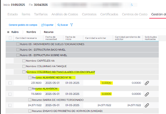Open the Tarifarios tab
The height and width of the screenshot is (114, 166).
point(41,14)
